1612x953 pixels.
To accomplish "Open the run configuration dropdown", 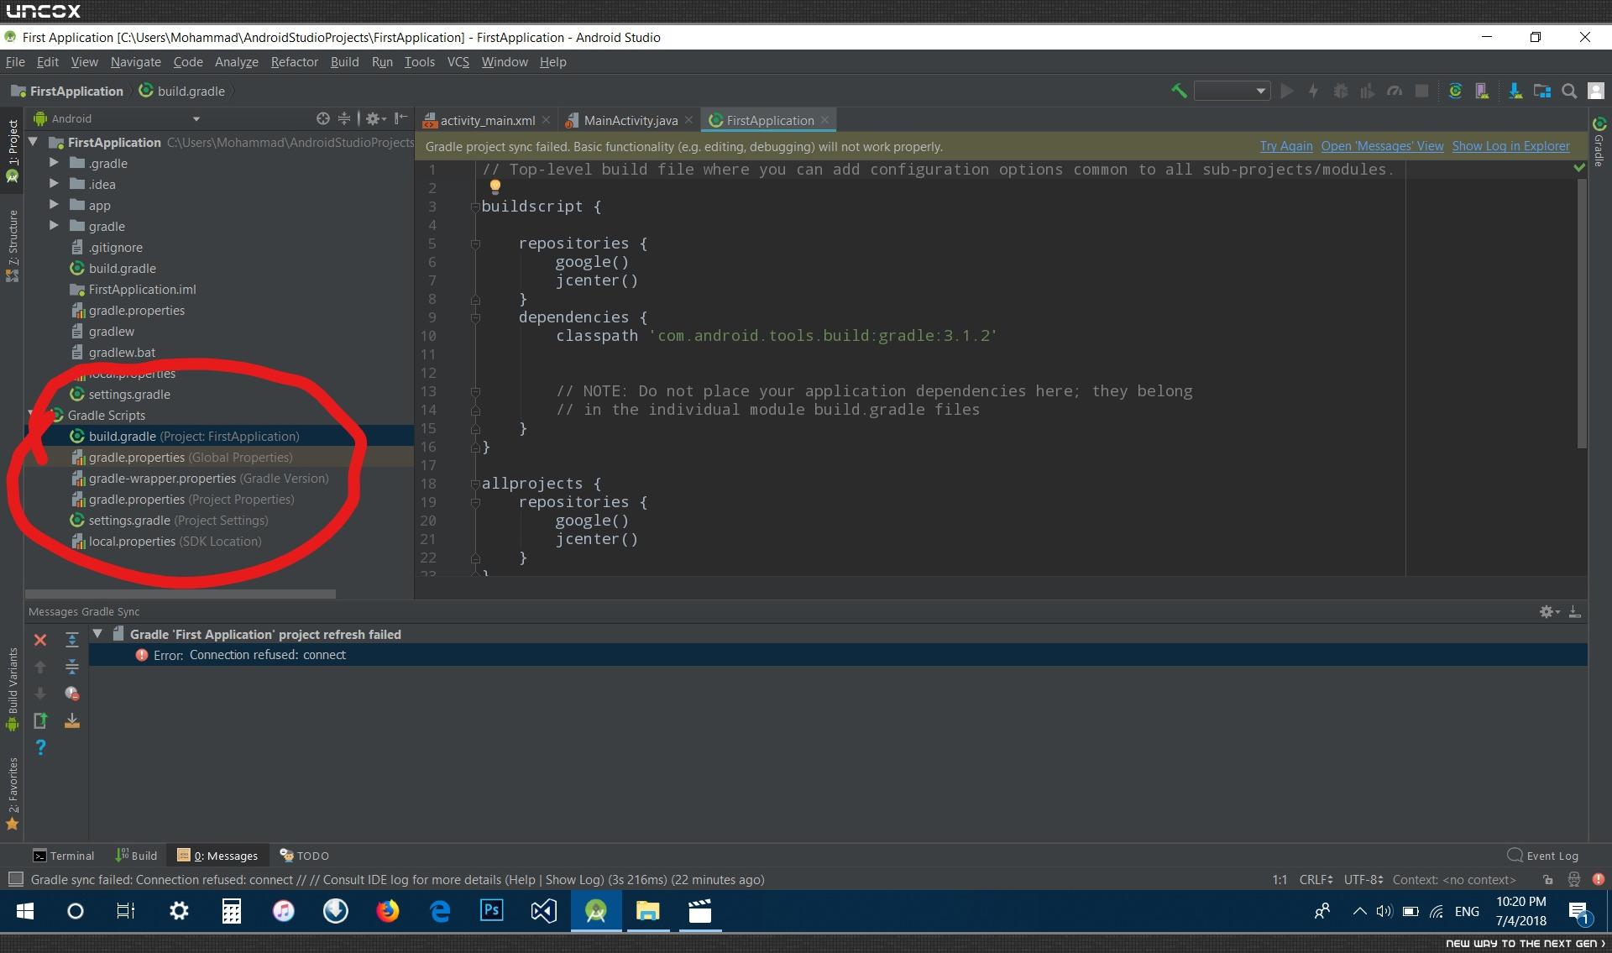I will pyautogui.click(x=1231, y=91).
